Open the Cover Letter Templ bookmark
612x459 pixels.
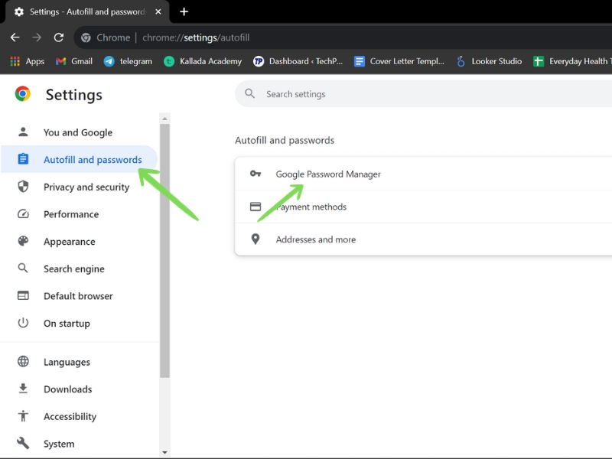tap(399, 61)
